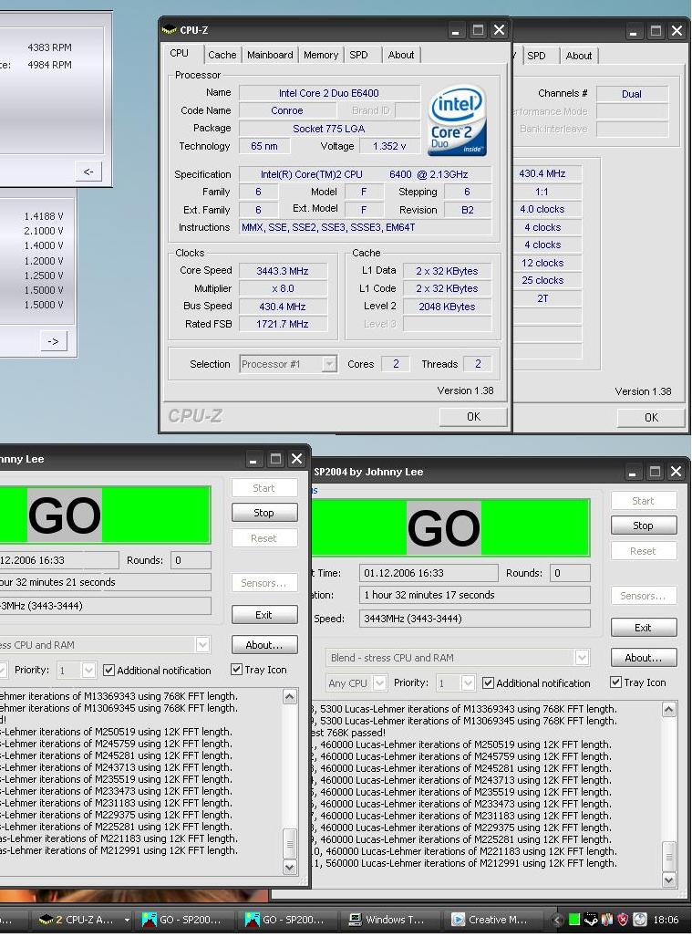Click the colorful tray icon before red shield
Viewport: 692px width, 937px height.
coord(606,921)
